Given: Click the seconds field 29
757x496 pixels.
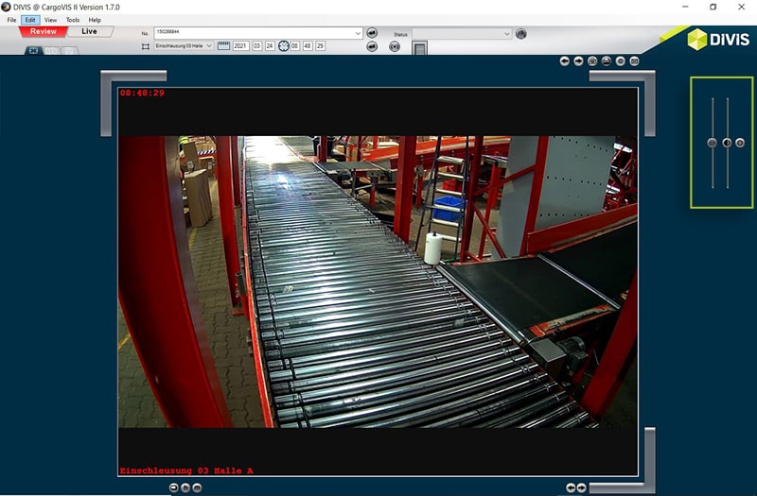Looking at the screenshot, I should click(320, 45).
